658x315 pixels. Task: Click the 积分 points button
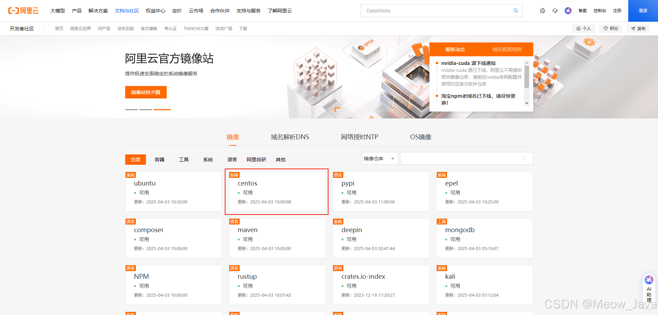point(611,29)
